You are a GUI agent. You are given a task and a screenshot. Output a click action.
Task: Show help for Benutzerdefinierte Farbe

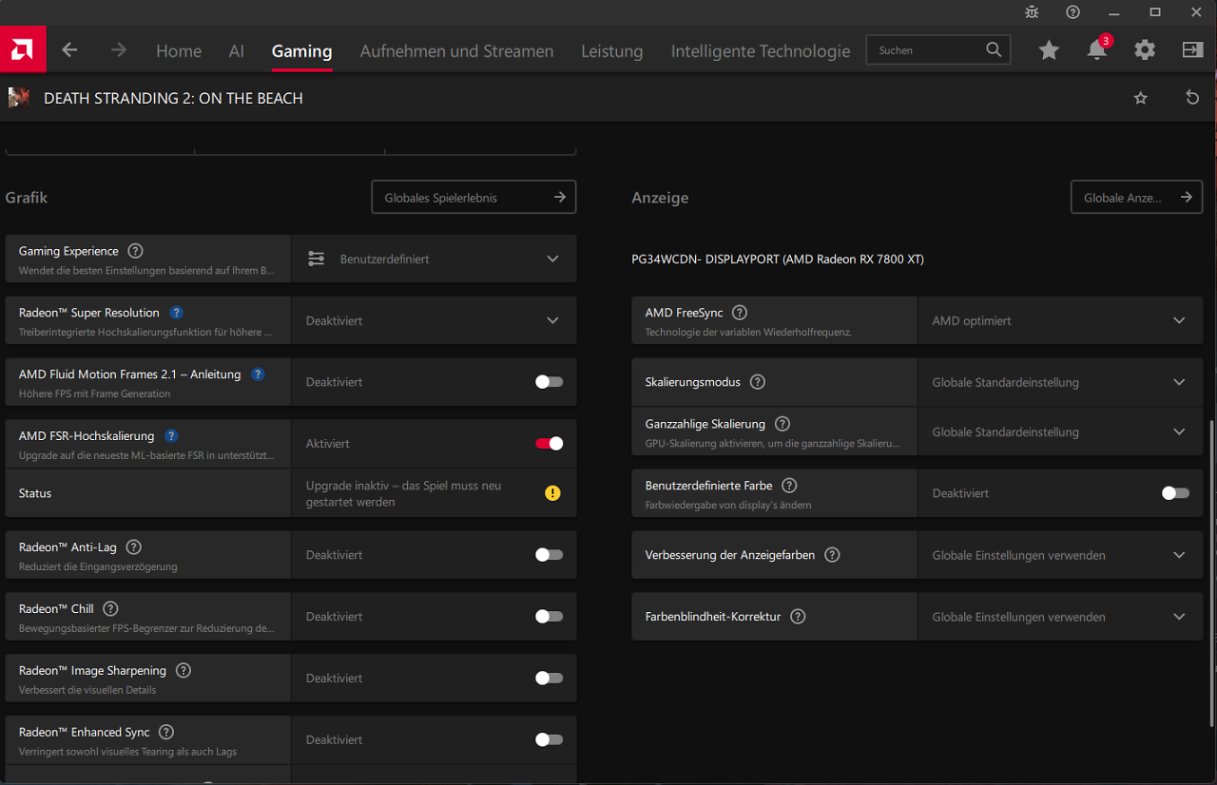(789, 486)
